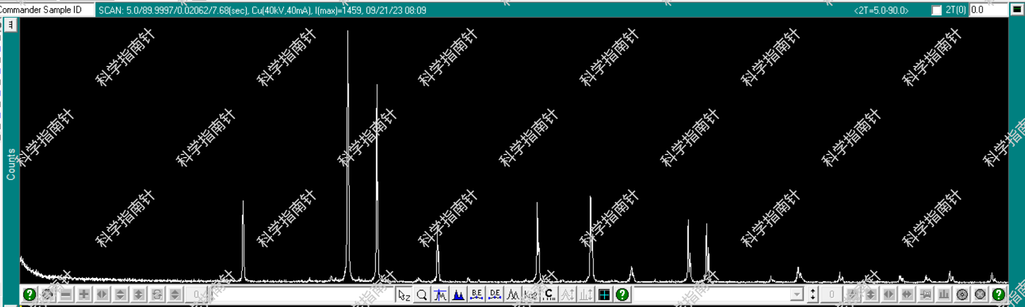Enable the 2T(0) checkbox
Screen dimensions: 1025x307
point(936,10)
